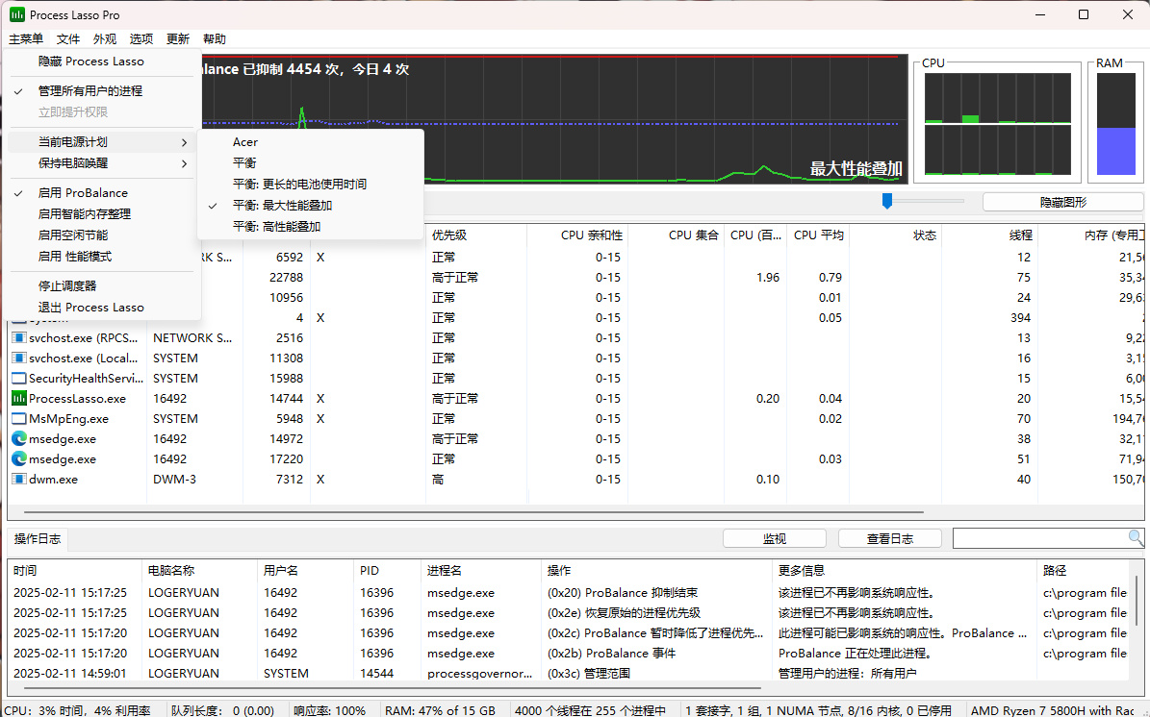Enable 启用 性能模式

coord(104,257)
